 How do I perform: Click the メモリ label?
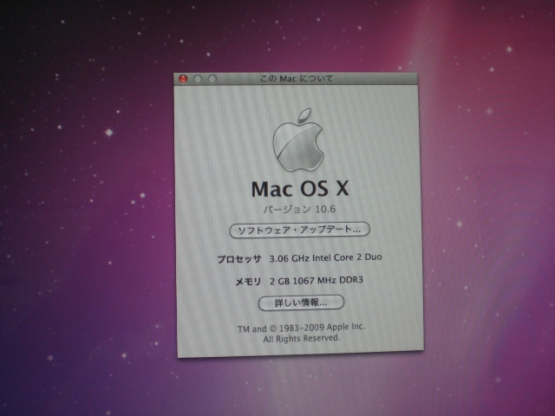[x=249, y=282]
